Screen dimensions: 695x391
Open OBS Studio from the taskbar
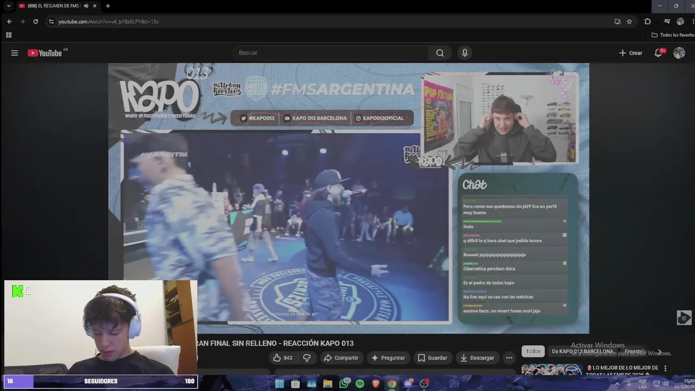425,384
